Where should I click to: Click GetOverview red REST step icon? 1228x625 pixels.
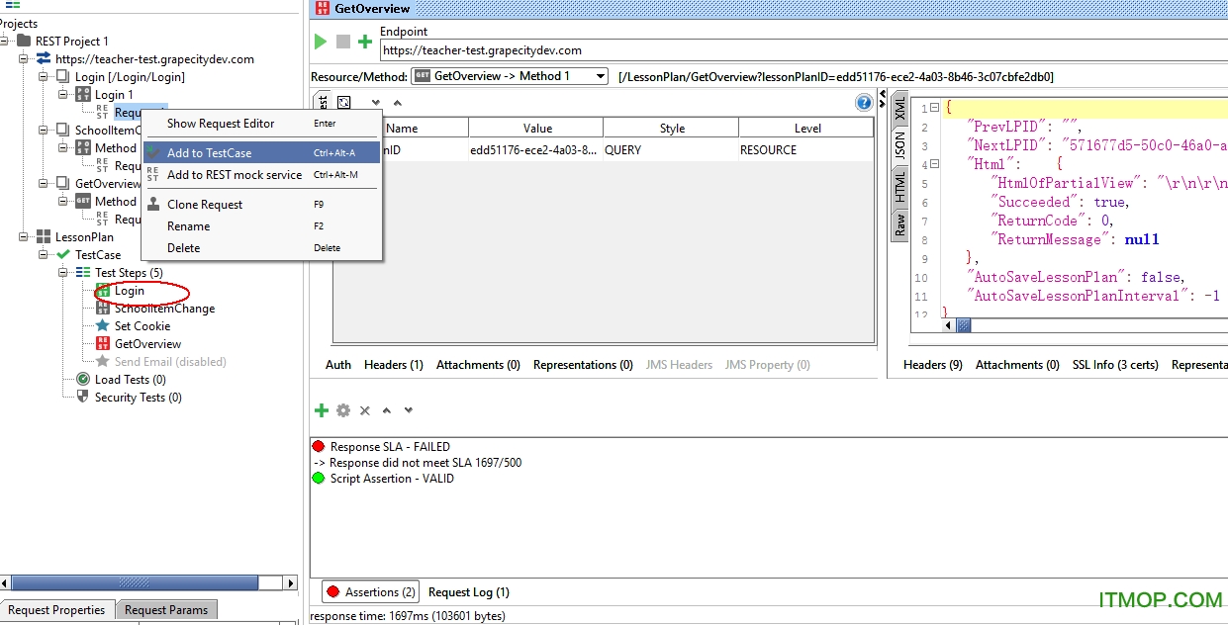[x=103, y=343]
